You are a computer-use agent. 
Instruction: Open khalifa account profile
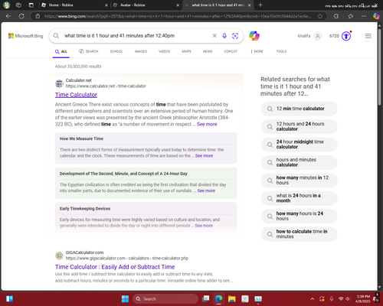point(309,36)
